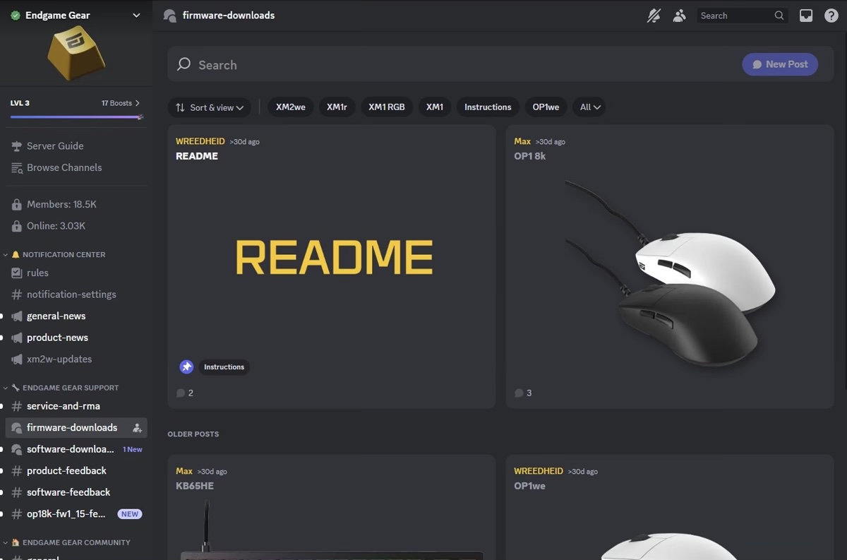Filter posts by XM1 tag

click(435, 107)
